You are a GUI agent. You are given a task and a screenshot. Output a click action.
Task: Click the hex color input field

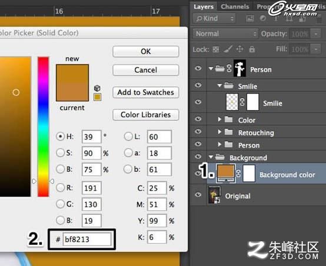point(87,239)
